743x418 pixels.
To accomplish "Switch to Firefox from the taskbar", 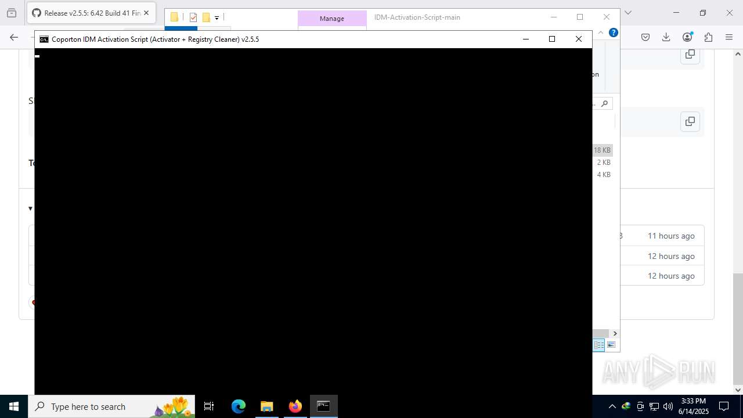I will click(295, 406).
